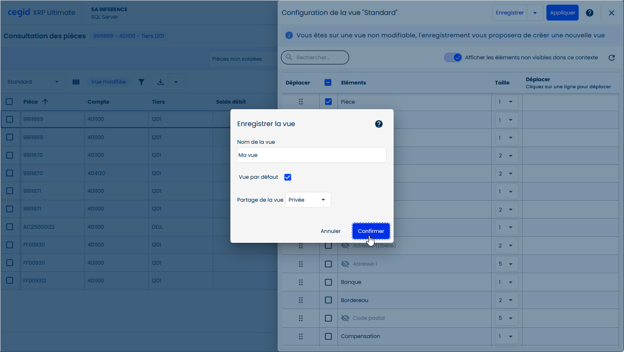
Task: Click the crossed-eye icon beside Code postal
Action: [x=345, y=318]
